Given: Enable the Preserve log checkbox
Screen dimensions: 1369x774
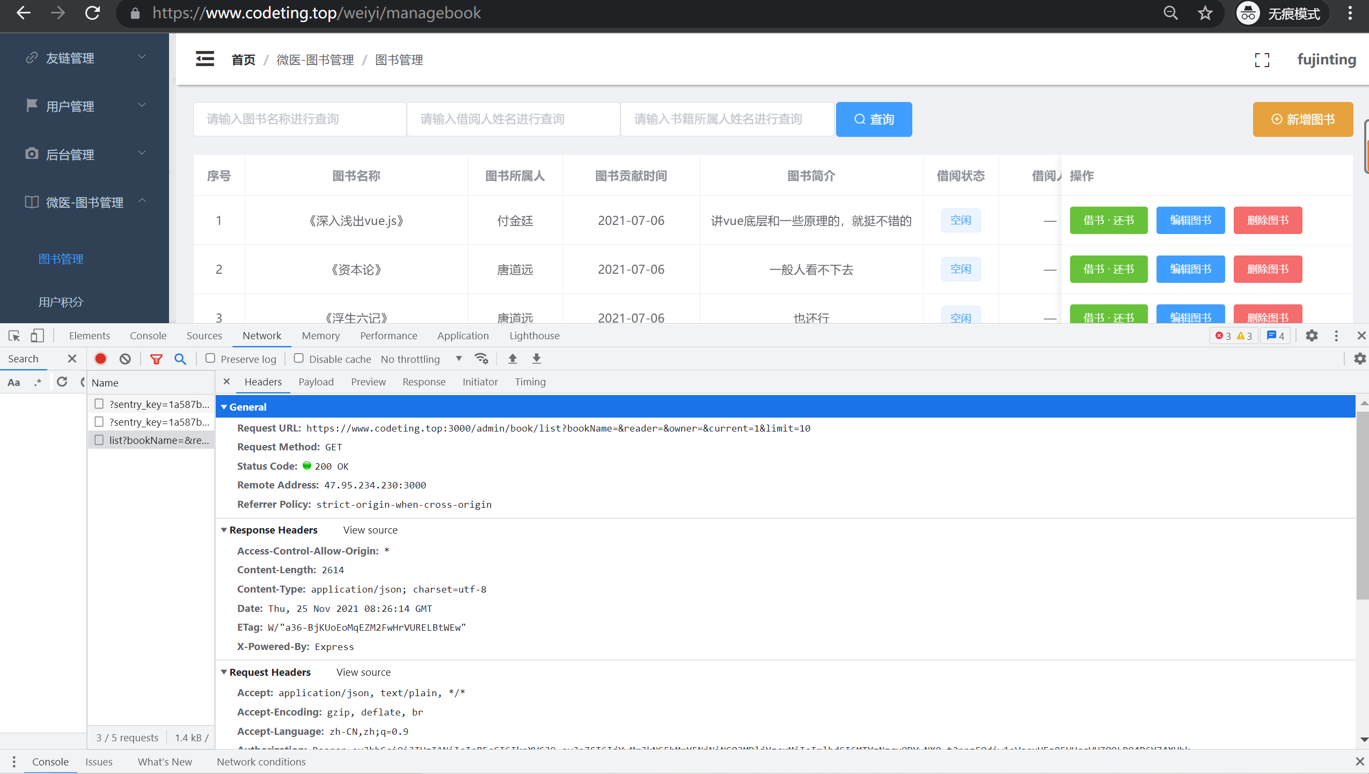Looking at the screenshot, I should pyautogui.click(x=210, y=358).
